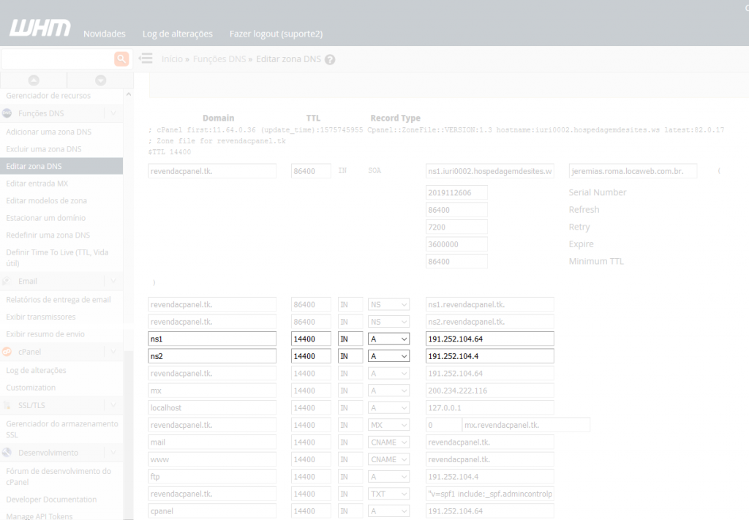
Task: Open CNAME type dropdown for www row
Action: (389, 459)
